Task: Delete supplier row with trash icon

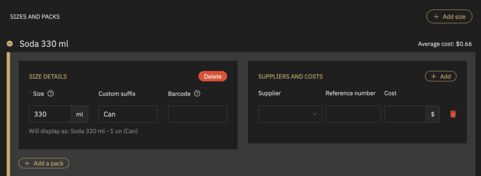Action: pyautogui.click(x=453, y=114)
